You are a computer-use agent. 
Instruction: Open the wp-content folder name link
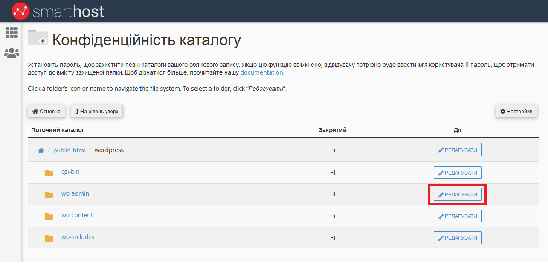(x=77, y=216)
